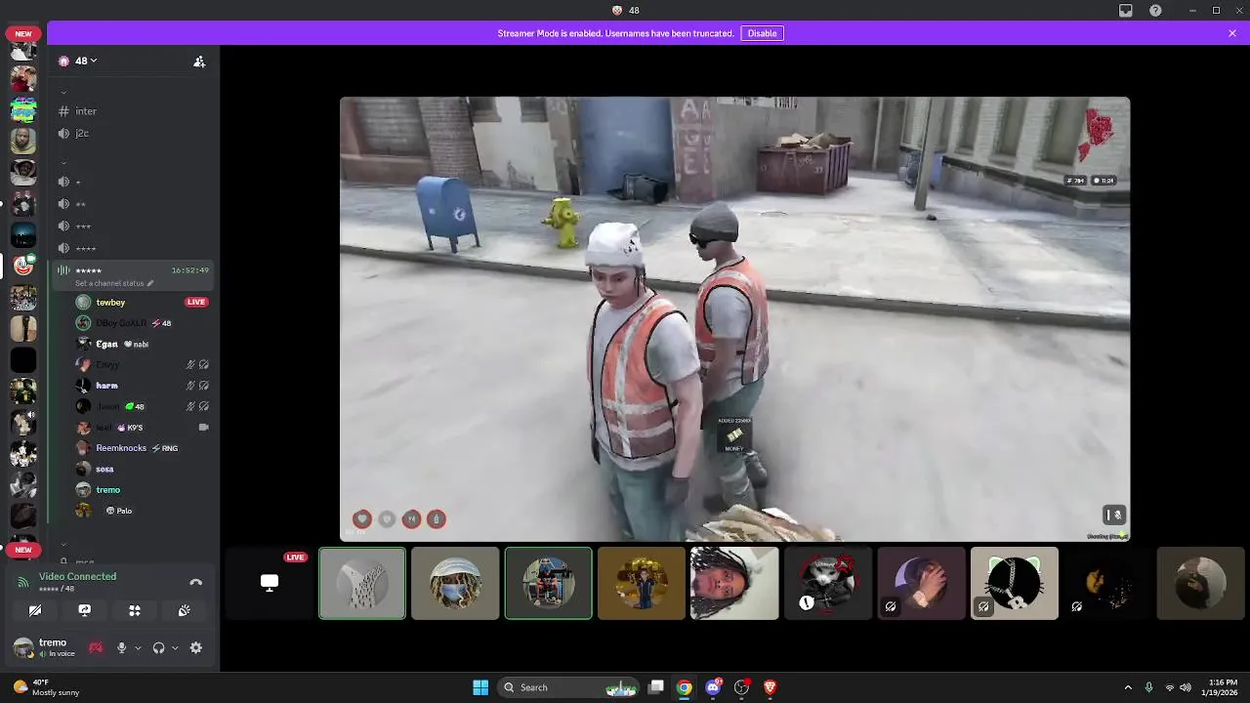Open the volume speaker tray icon
Screen dimensions: 1250x703
(1186, 687)
